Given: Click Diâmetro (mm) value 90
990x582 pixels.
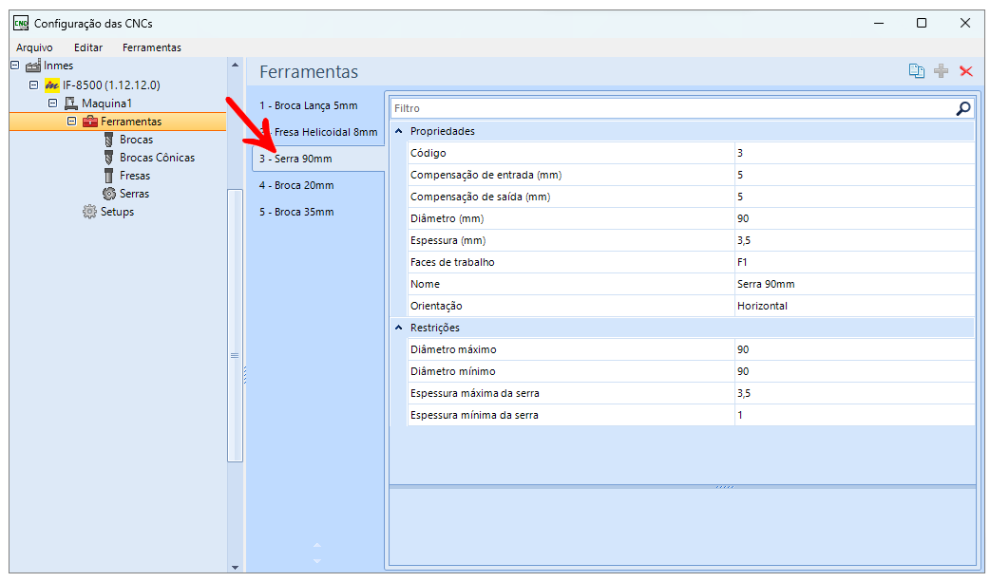Looking at the screenshot, I should tap(854, 218).
